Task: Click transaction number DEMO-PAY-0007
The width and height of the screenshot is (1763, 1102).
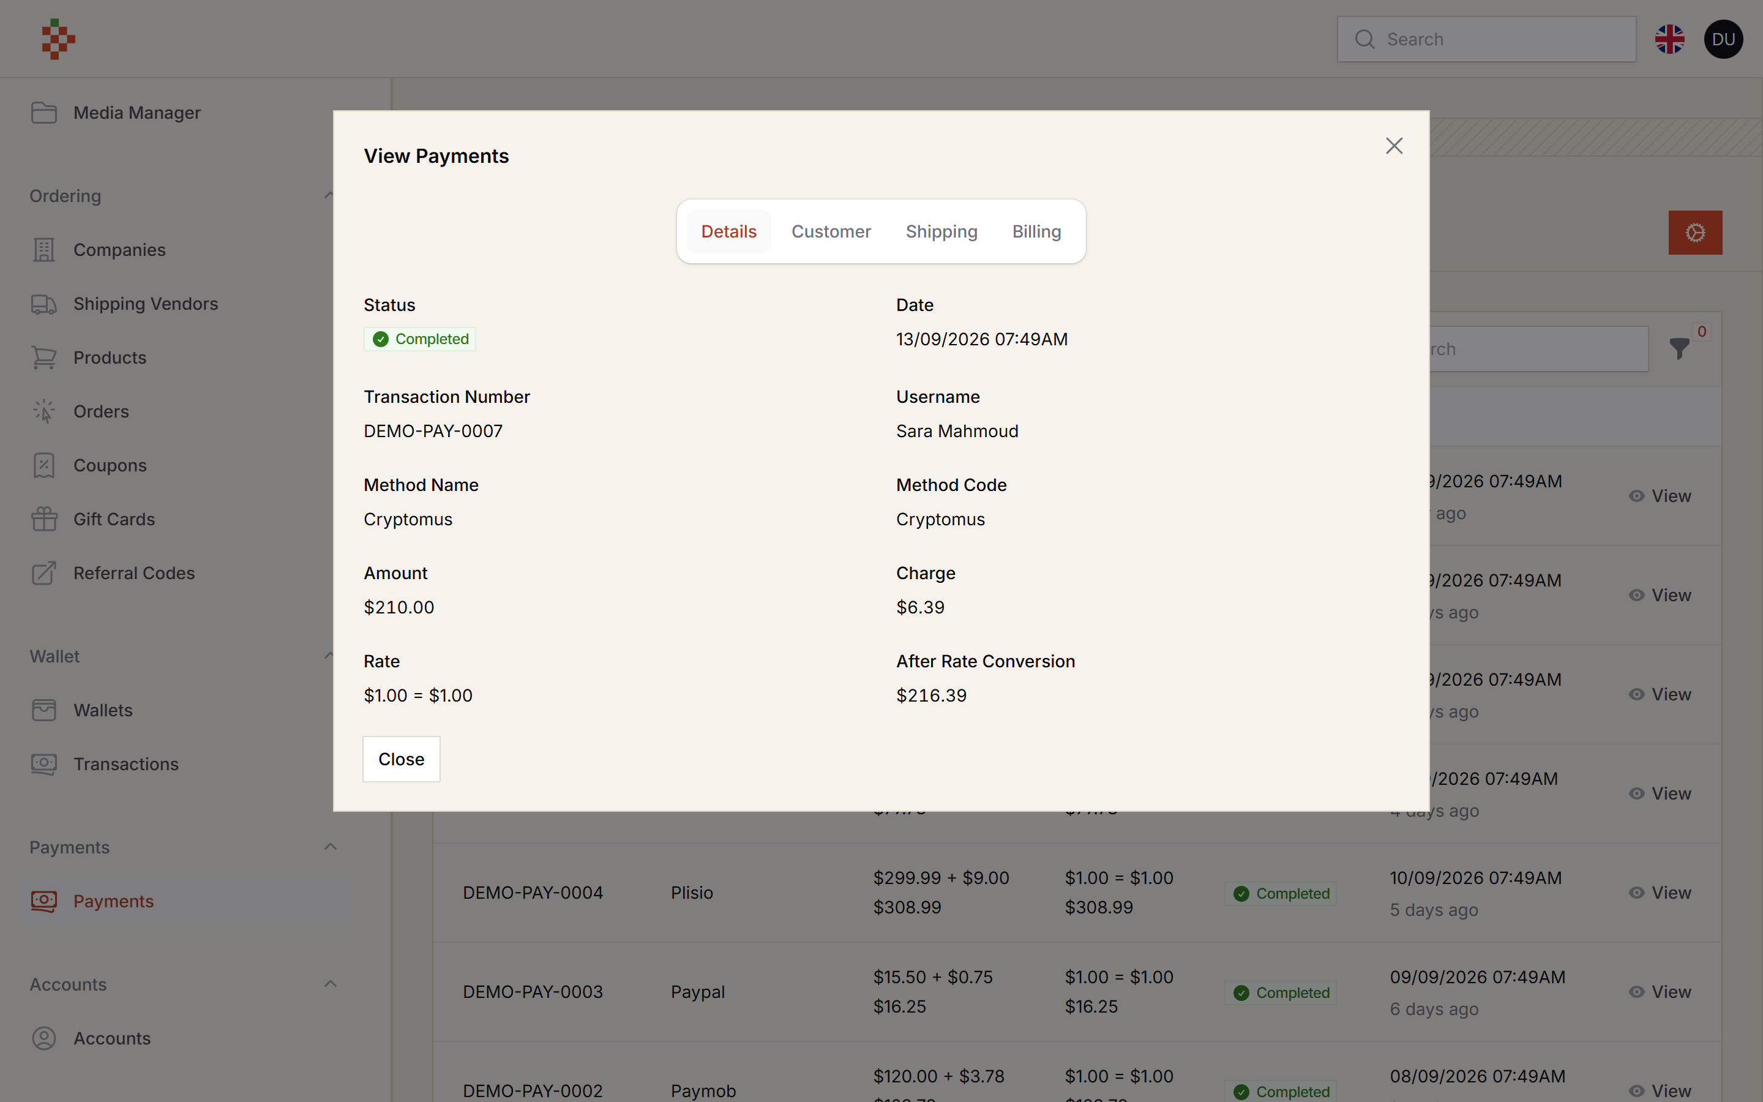Action: pyautogui.click(x=433, y=432)
